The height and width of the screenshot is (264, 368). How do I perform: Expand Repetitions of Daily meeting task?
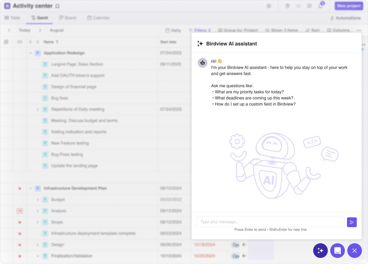[x=38, y=109]
